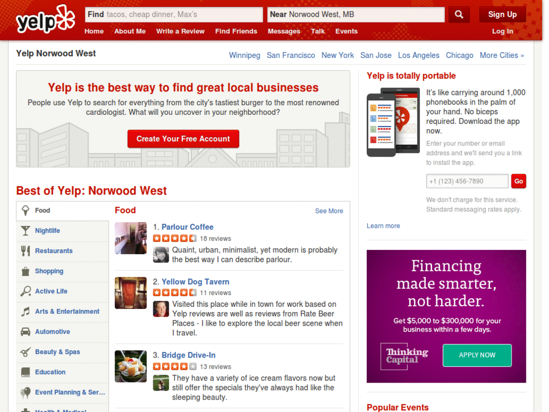Click '18 reviews' text for Parlour Coffee
549x412 pixels.
(216, 239)
